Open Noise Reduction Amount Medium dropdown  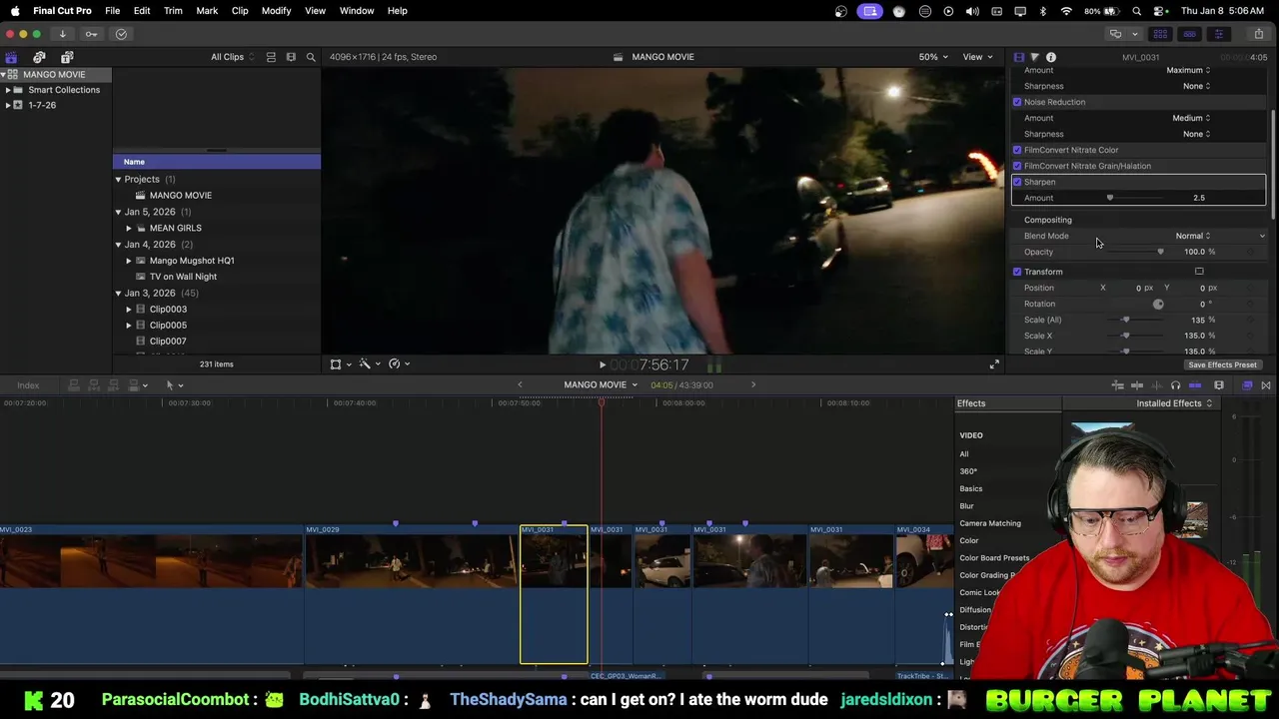[x=1191, y=118]
